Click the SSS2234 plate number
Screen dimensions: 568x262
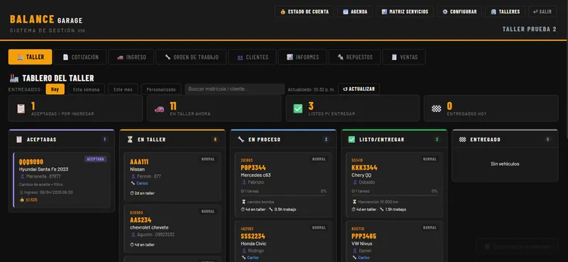point(253,237)
